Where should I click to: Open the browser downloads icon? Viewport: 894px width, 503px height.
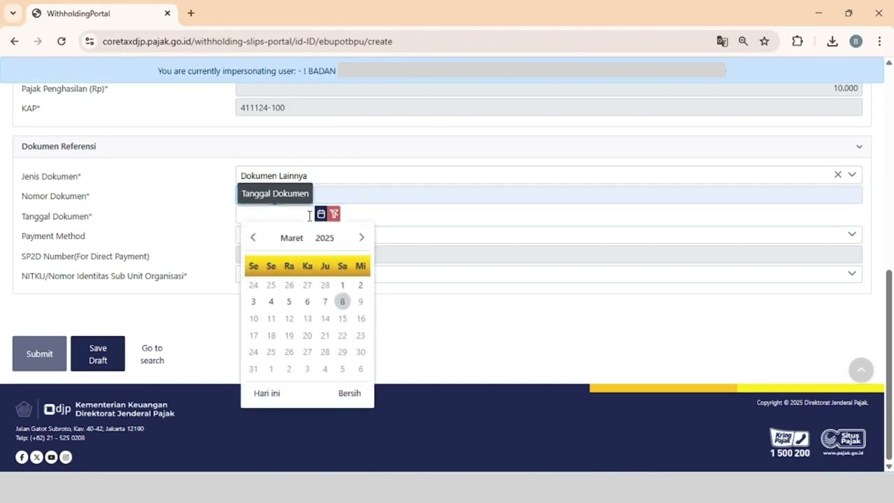coord(832,41)
